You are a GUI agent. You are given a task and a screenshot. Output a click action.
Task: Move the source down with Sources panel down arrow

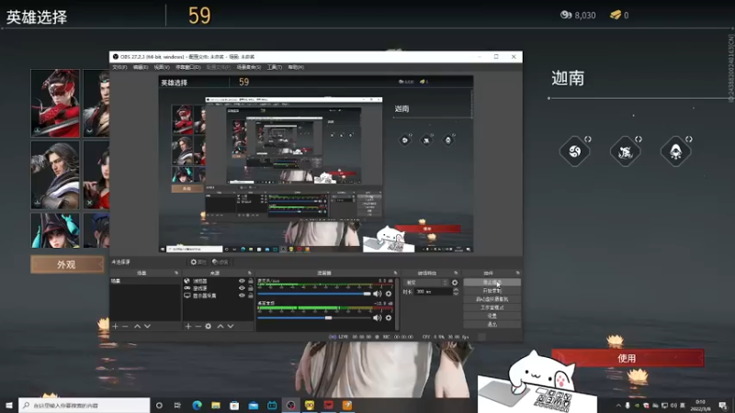[231, 326]
